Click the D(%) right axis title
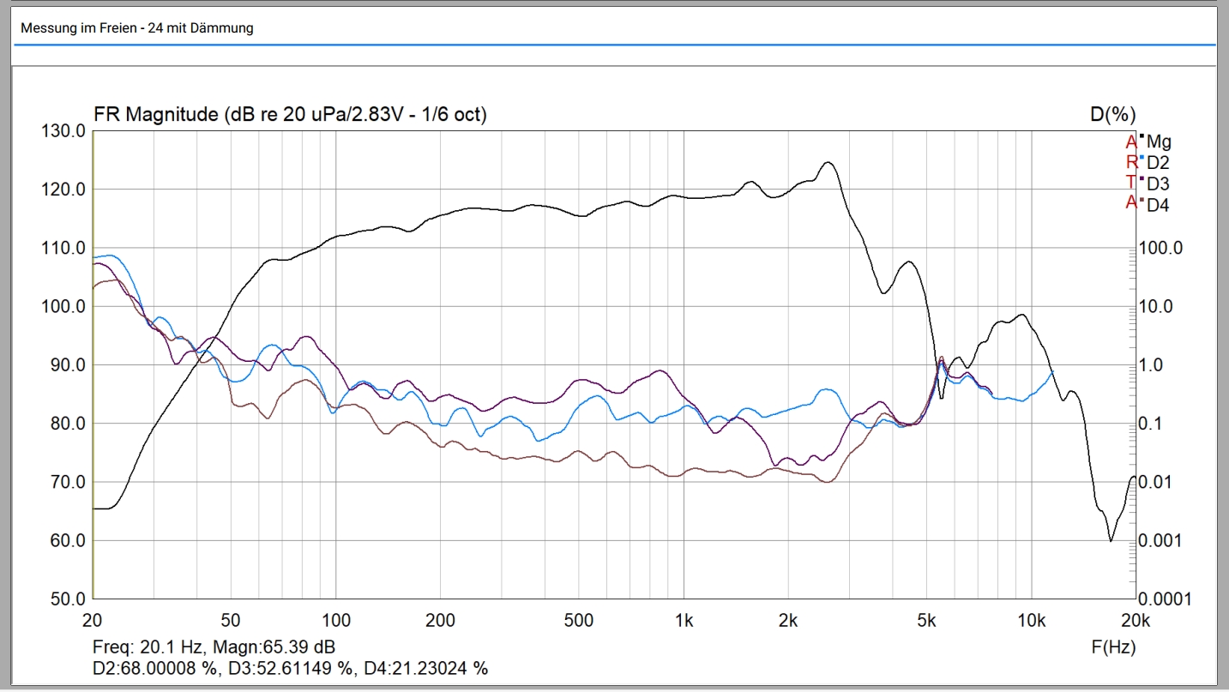The image size is (1229, 692). click(x=1112, y=114)
